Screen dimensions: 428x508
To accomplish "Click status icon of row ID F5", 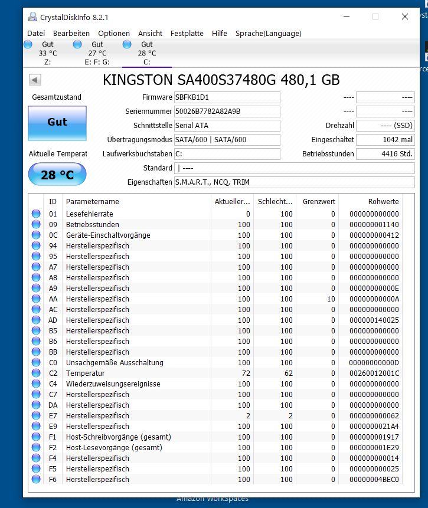I will 36,469.
